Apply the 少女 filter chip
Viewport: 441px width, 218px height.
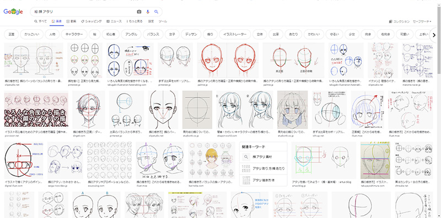(x=352, y=34)
